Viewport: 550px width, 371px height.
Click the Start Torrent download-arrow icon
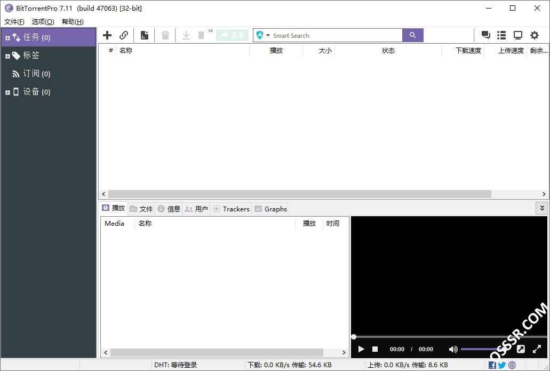coord(186,35)
